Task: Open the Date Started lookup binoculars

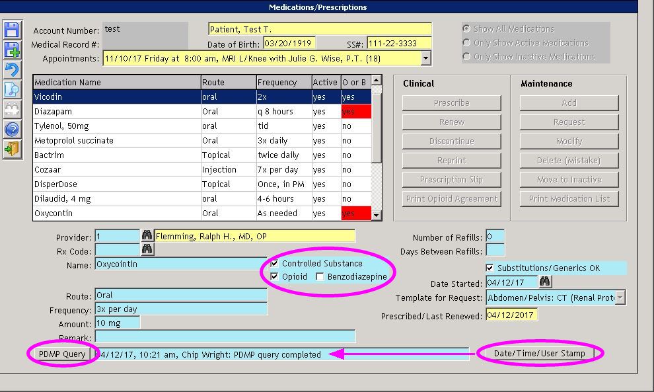Action: [x=546, y=283]
